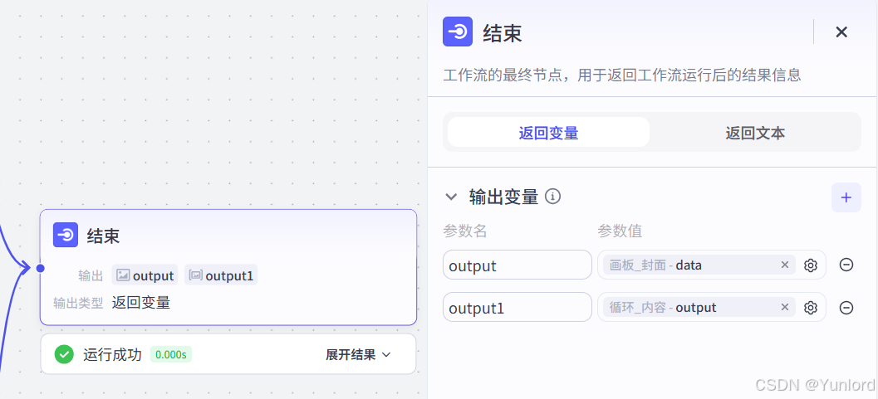Screen dimensions: 878x399
Task: Open settings gear for output1 parameter
Action: pyautogui.click(x=810, y=308)
